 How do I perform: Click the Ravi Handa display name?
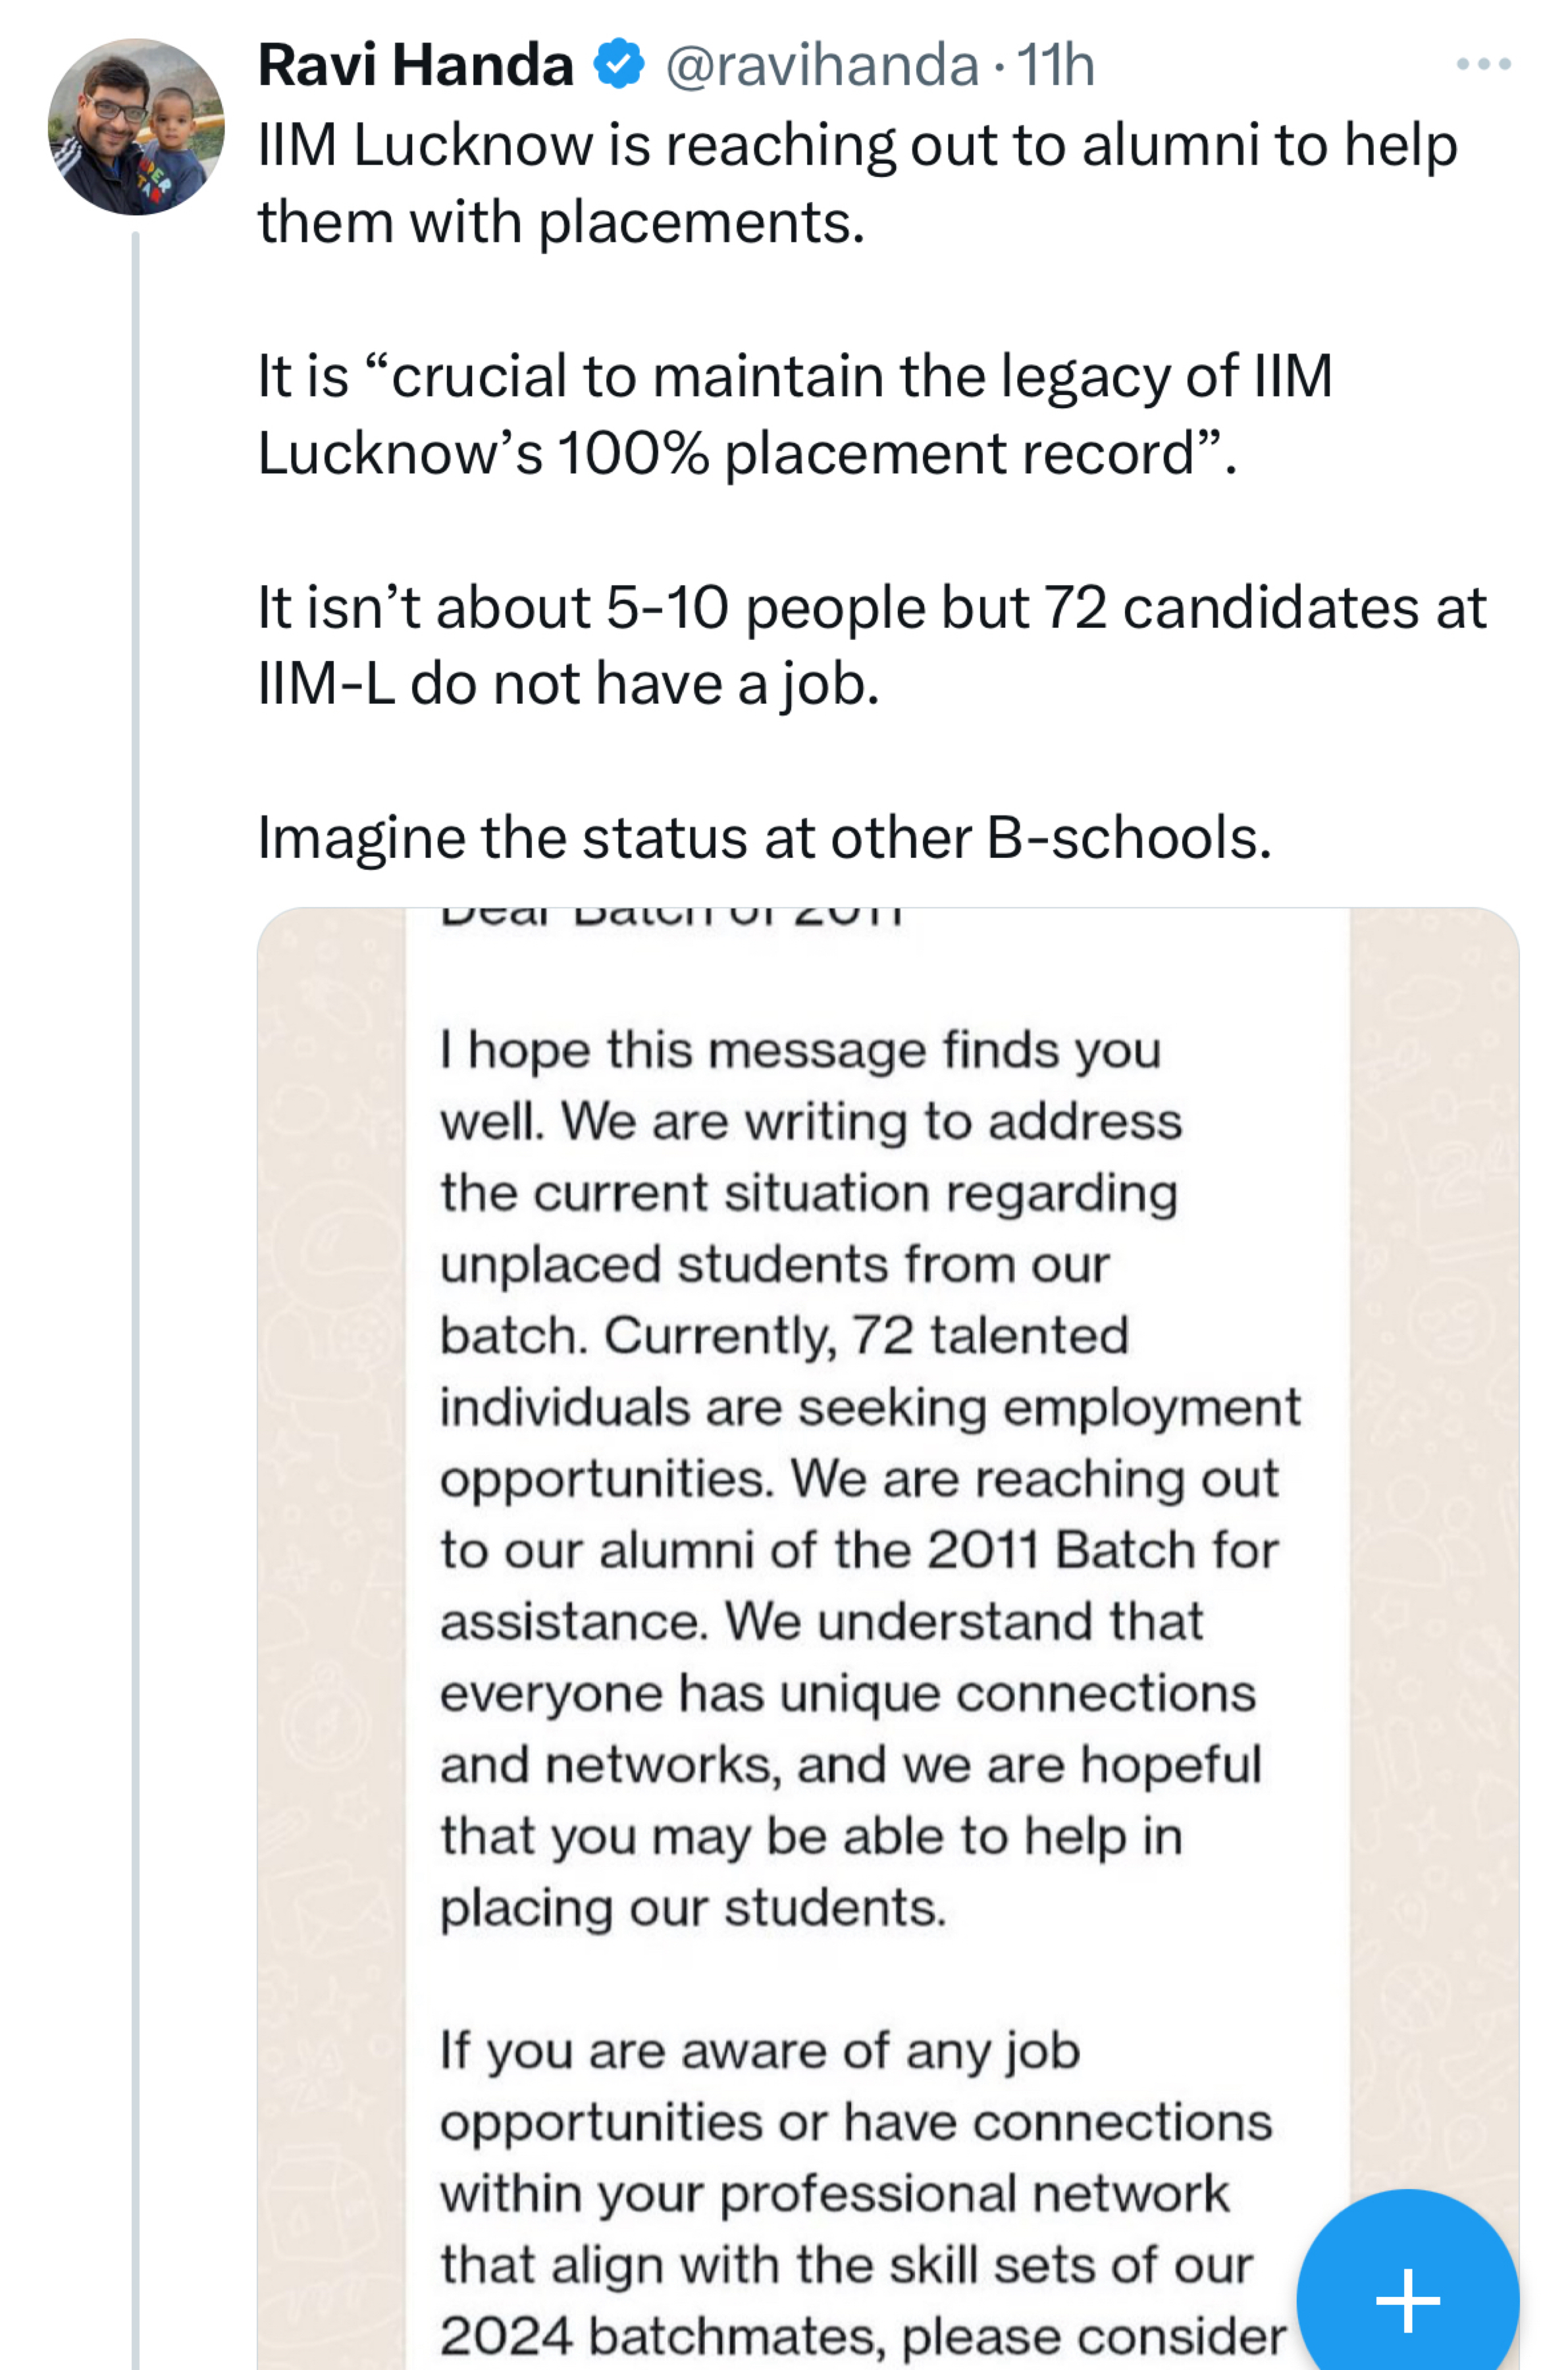point(416,65)
